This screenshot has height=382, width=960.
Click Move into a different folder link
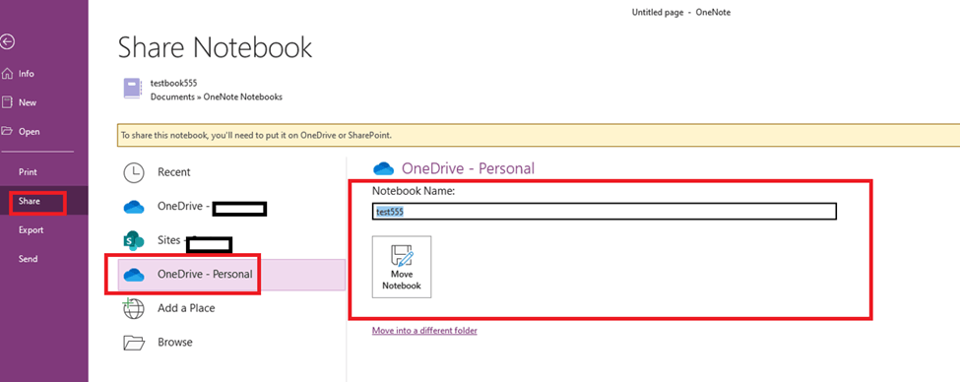click(424, 331)
